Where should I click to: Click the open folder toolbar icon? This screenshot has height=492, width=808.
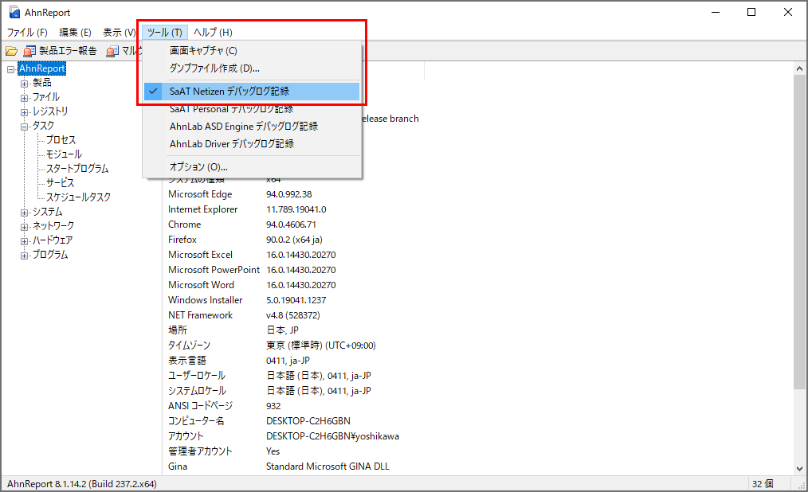pos(11,51)
